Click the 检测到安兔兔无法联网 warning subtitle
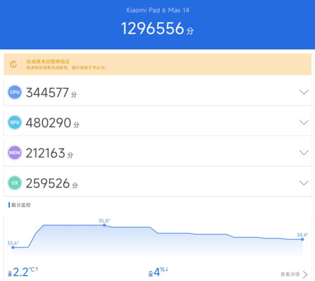Image resolution: width=315 pixels, height=281 pixels. [x=66, y=67]
